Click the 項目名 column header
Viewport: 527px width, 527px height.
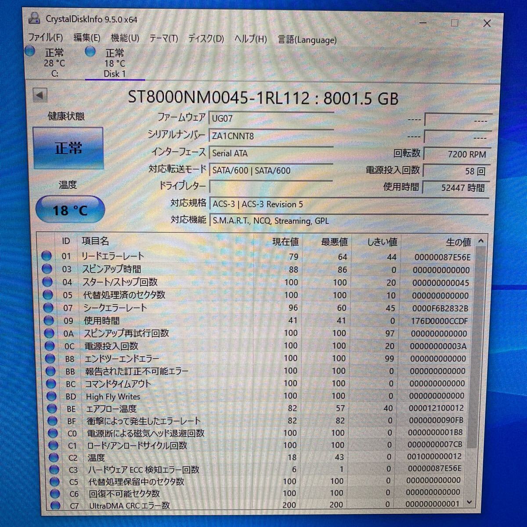point(95,241)
